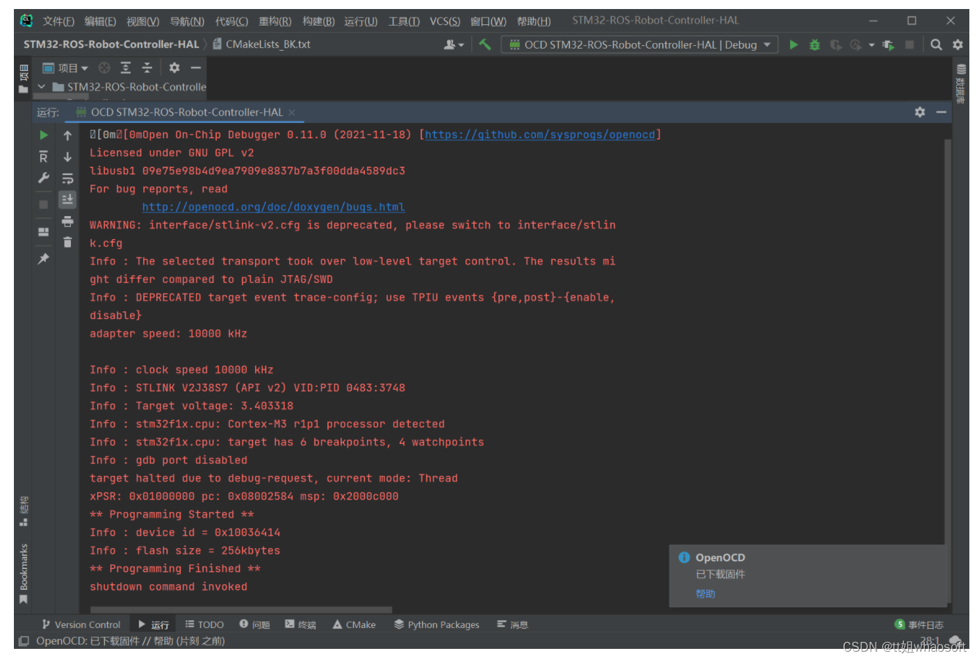The image size is (977, 660).
Task: Open the 文件(F) menu
Action: click(58, 22)
